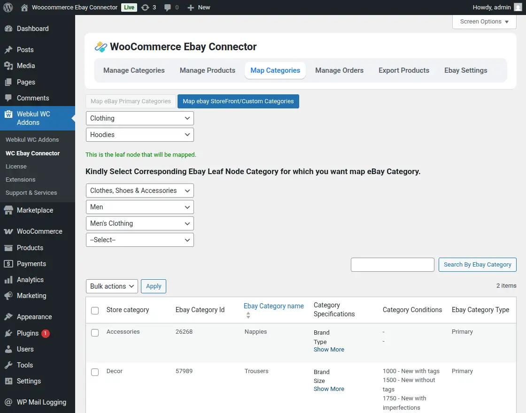526x413 pixels.
Task: Select the Map Categories tab
Action: tap(275, 70)
